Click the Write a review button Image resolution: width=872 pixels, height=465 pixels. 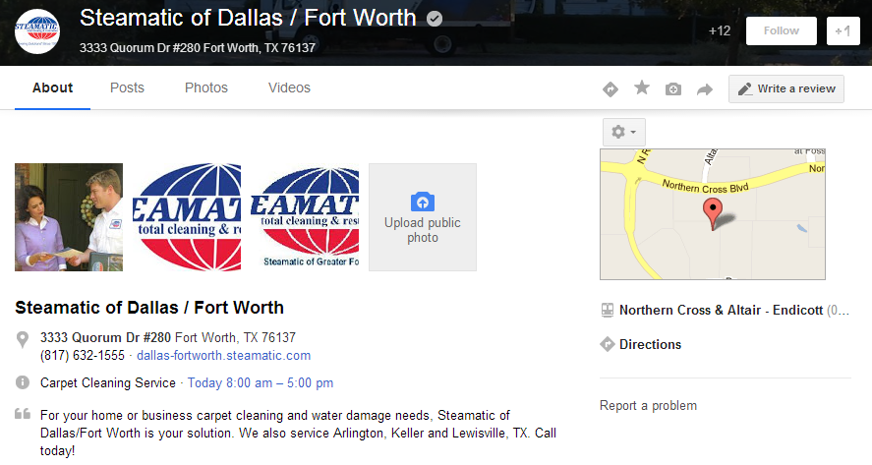pyautogui.click(x=786, y=89)
